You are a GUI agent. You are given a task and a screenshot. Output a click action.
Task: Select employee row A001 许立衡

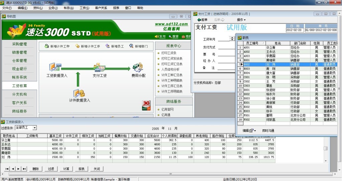(x=288, y=47)
